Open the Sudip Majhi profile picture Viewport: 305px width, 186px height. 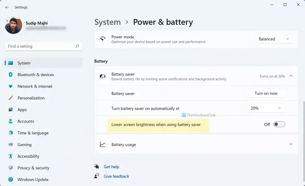click(x=14, y=25)
